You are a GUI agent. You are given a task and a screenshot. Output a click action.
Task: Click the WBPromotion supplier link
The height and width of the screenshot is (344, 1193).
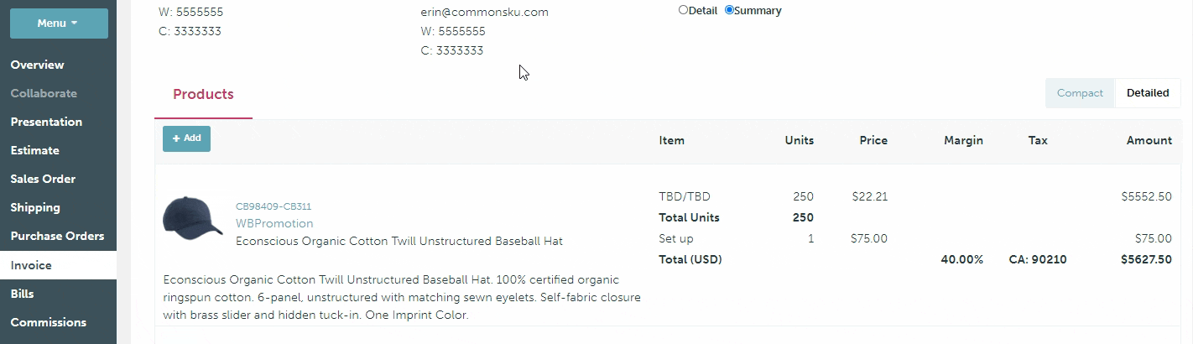(274, 223)
